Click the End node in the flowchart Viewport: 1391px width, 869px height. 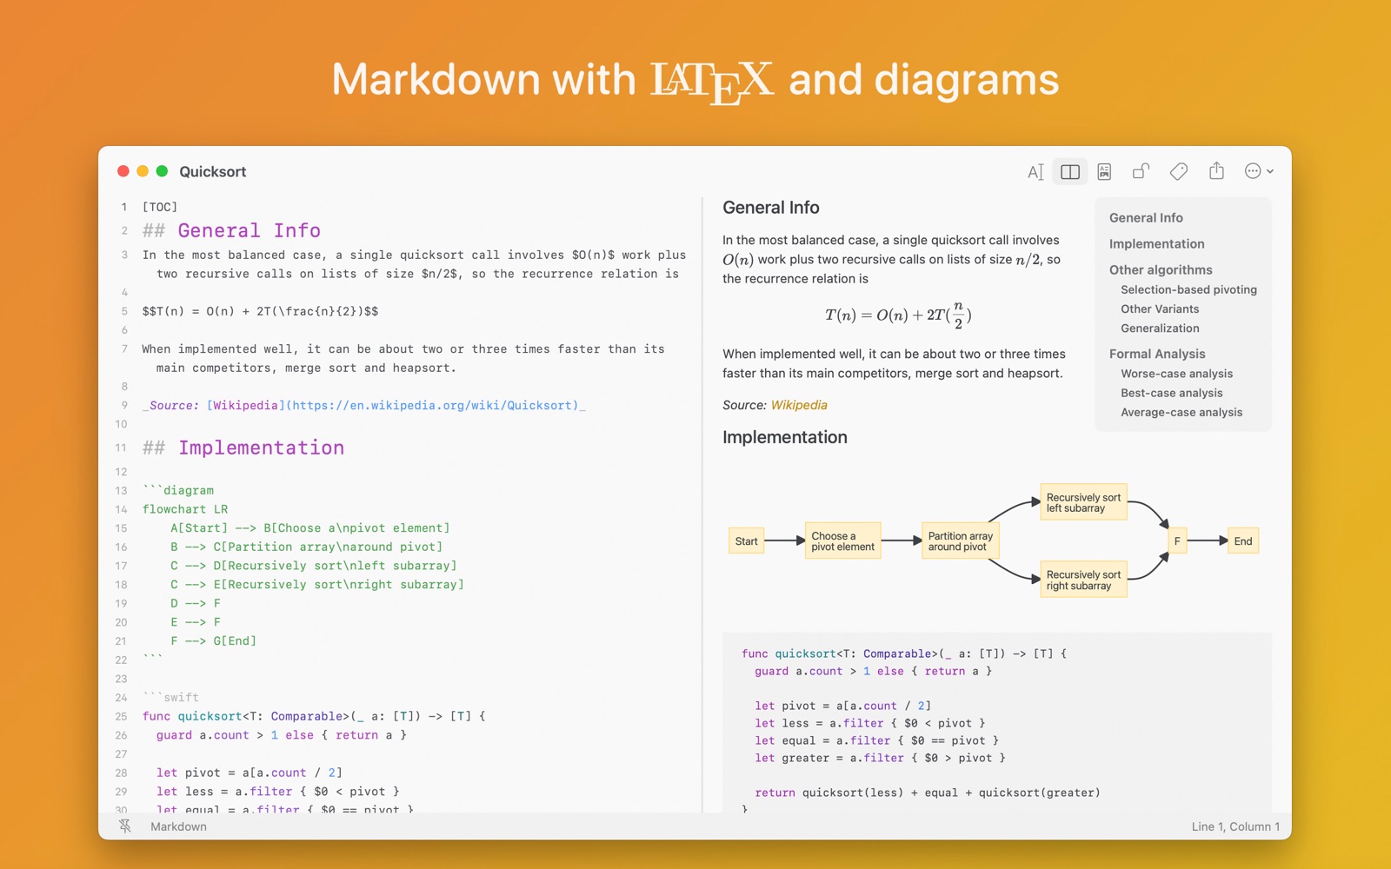[x=1243, y=541]
